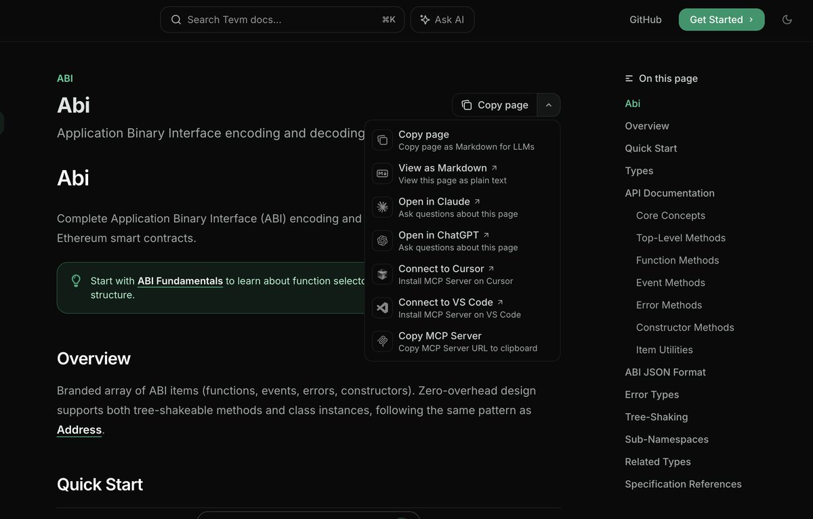Image resolution: width=813 pixels, height=519 pixels.
Task: Click external arrow next to Open in Claude
Action: tap(477, 201)
